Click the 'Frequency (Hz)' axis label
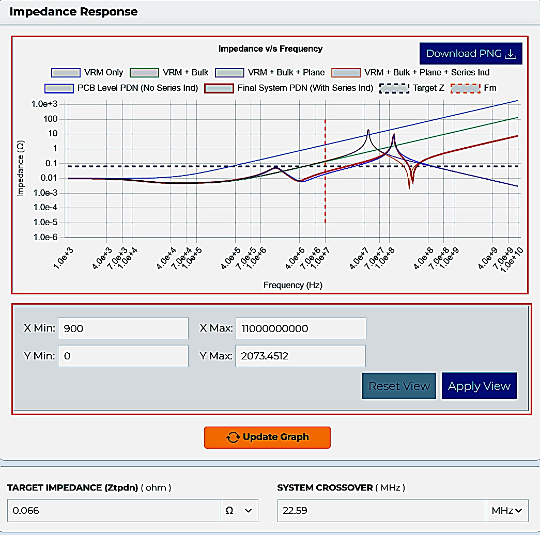This screenshot has width=540, height=535. click(292, 285)
